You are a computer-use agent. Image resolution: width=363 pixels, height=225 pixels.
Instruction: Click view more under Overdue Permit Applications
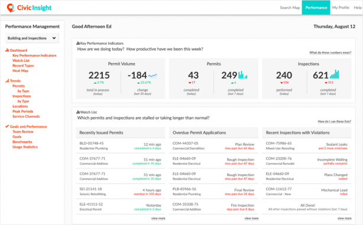pyautogui.click(x=251, y=218)
